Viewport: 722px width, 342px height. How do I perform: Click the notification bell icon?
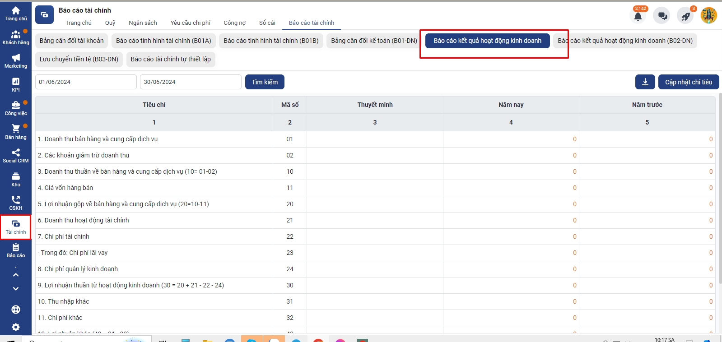coord(638,16)
